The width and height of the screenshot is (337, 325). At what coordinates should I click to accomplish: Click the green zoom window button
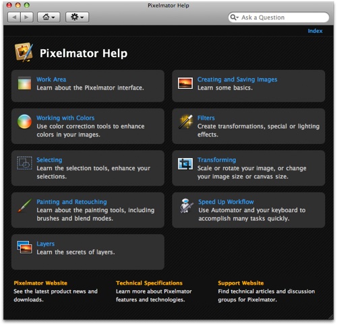(x=27, y=5)
